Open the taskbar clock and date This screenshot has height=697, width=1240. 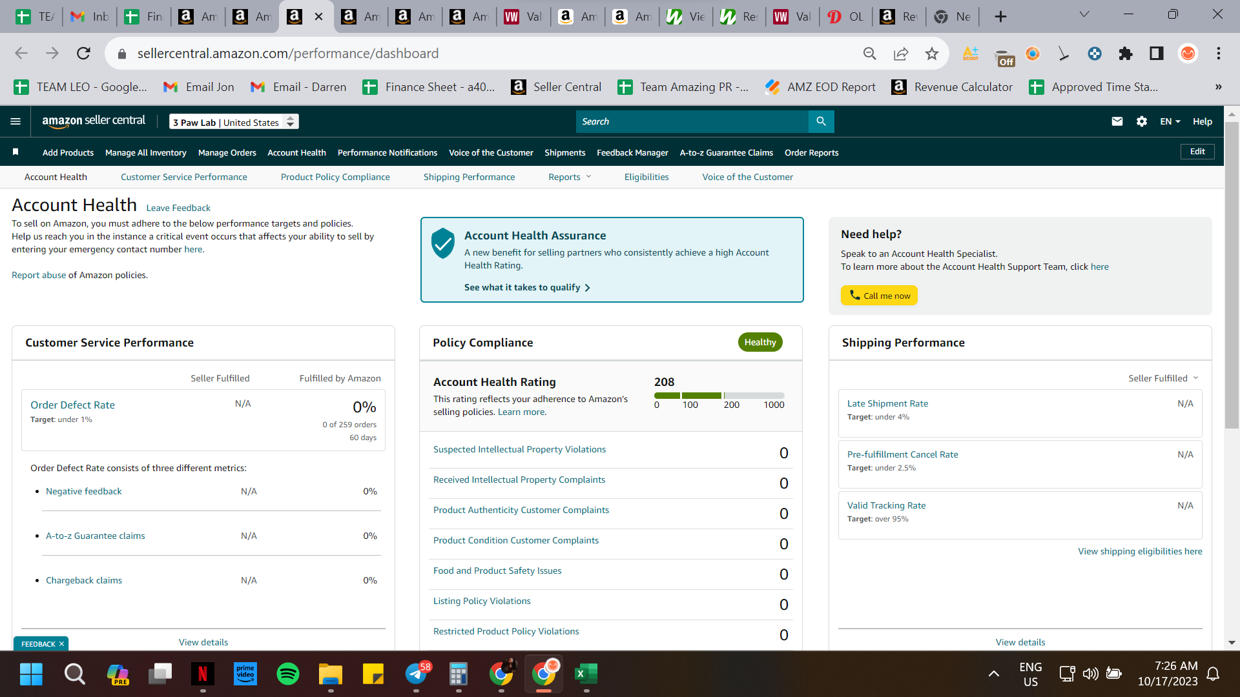pyautogui.click(x=1168, y=674)
